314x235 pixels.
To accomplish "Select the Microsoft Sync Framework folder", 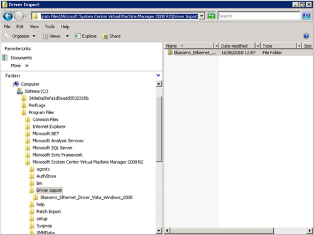I will [x=57, y=155].
